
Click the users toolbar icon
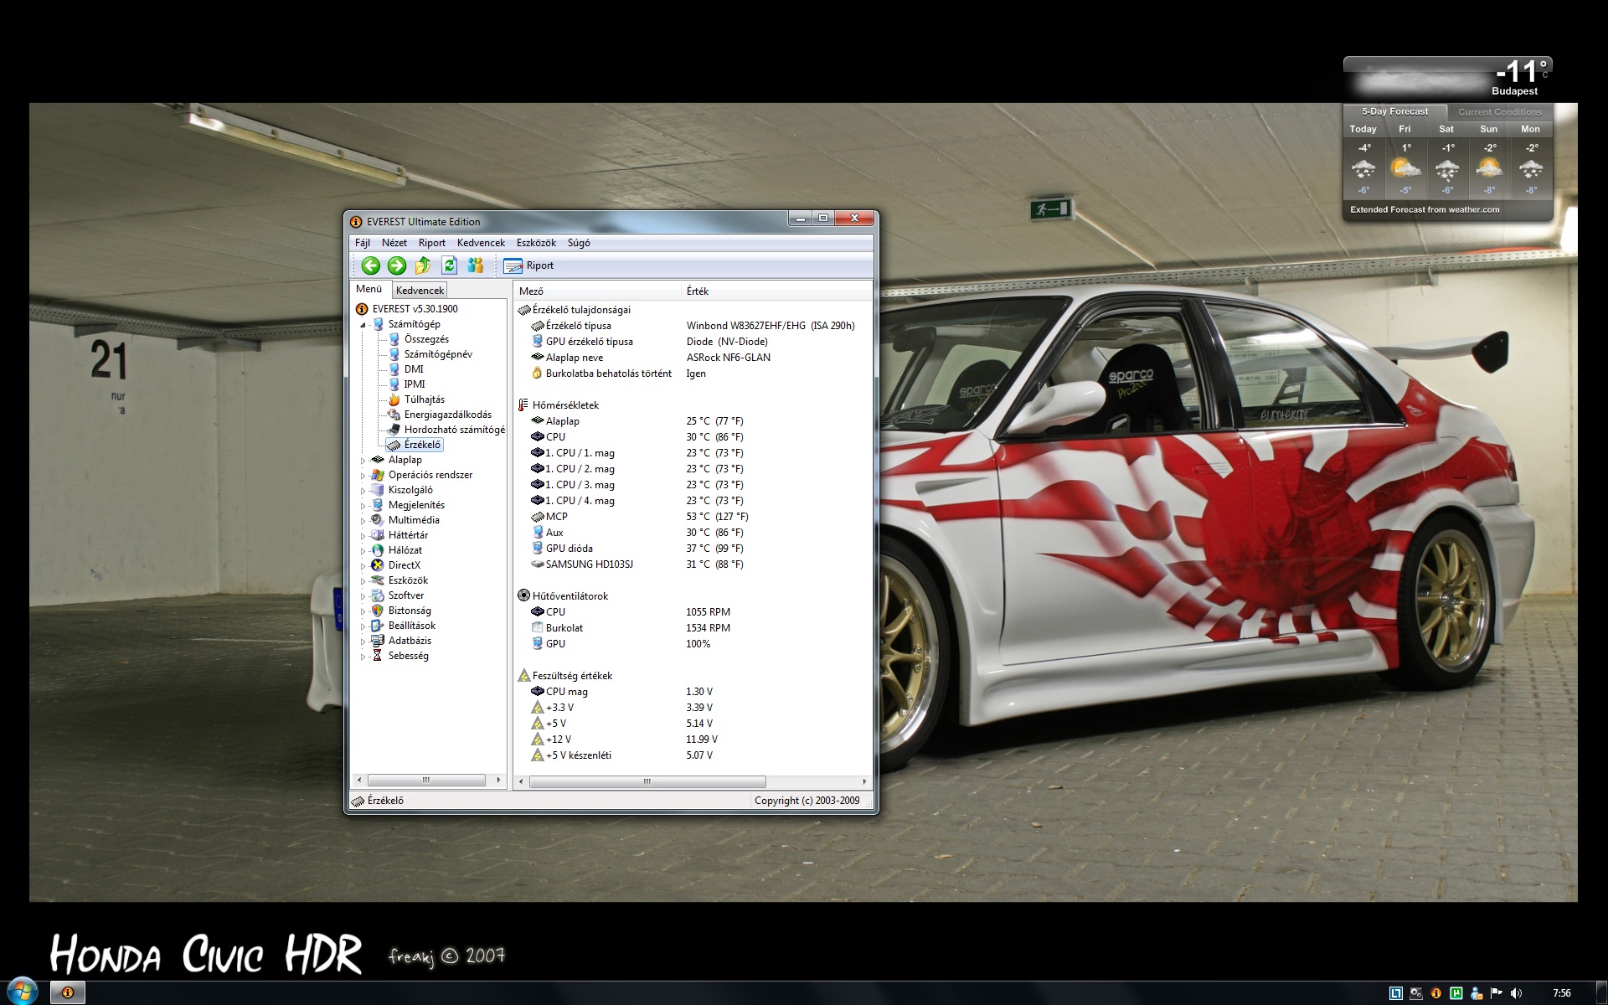coord(476,265)
